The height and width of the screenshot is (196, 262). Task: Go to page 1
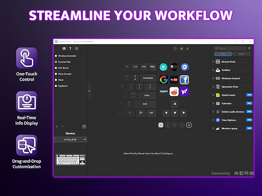click(x=161, y=125)
